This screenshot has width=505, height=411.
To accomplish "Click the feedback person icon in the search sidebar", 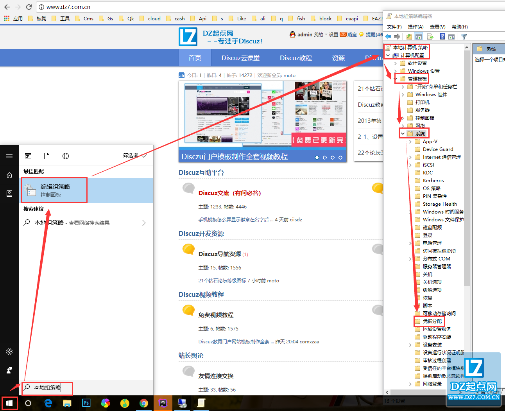I will coord(9,370).
